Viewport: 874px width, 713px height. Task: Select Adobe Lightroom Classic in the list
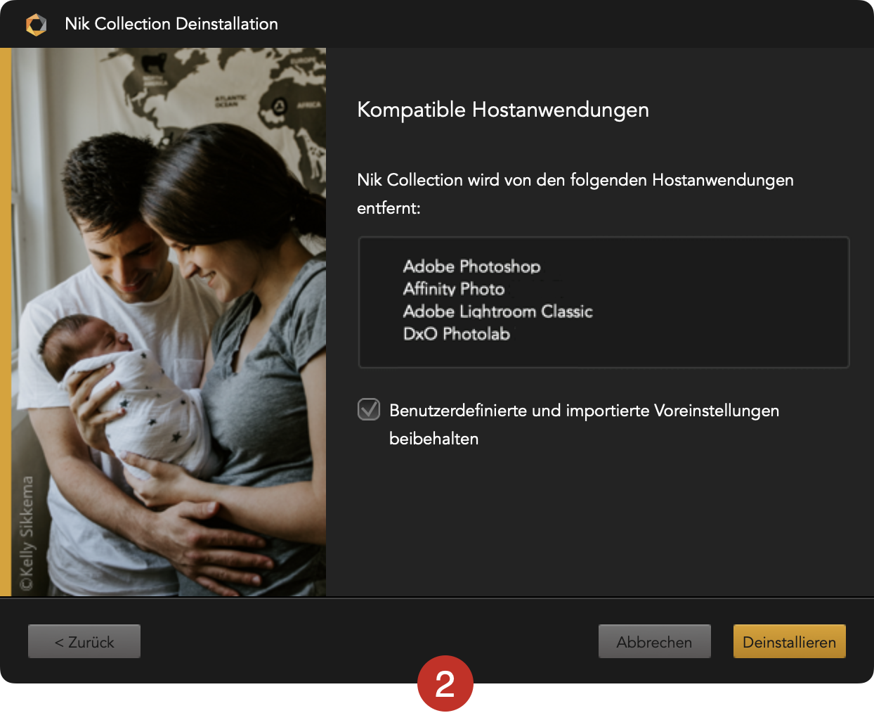497,311
